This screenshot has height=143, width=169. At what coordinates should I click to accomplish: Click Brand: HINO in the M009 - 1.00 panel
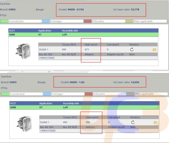coord(9,82)
